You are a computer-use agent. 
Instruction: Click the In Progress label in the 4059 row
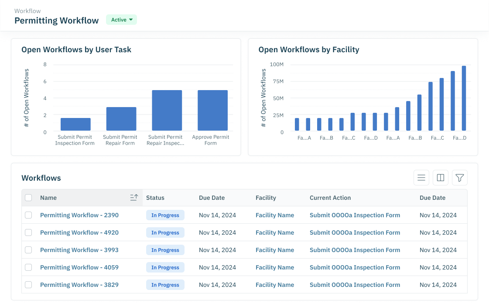click(x=165, y=267)
